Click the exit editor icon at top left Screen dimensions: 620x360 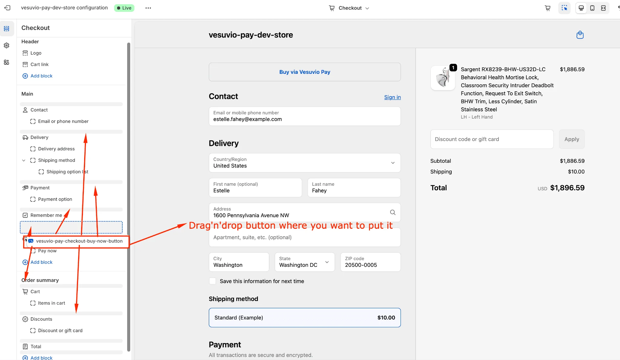click(x=8, y=8)
